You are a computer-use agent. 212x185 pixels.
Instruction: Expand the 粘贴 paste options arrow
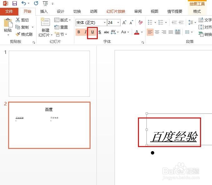pyautogui.click(x=8, y=35)
